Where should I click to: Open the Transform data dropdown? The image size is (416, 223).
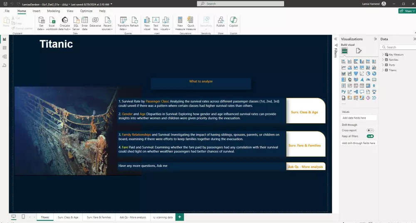pyautogui.click(x=124, y=23)
